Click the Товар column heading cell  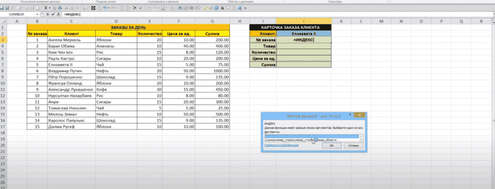coord(116,33)
